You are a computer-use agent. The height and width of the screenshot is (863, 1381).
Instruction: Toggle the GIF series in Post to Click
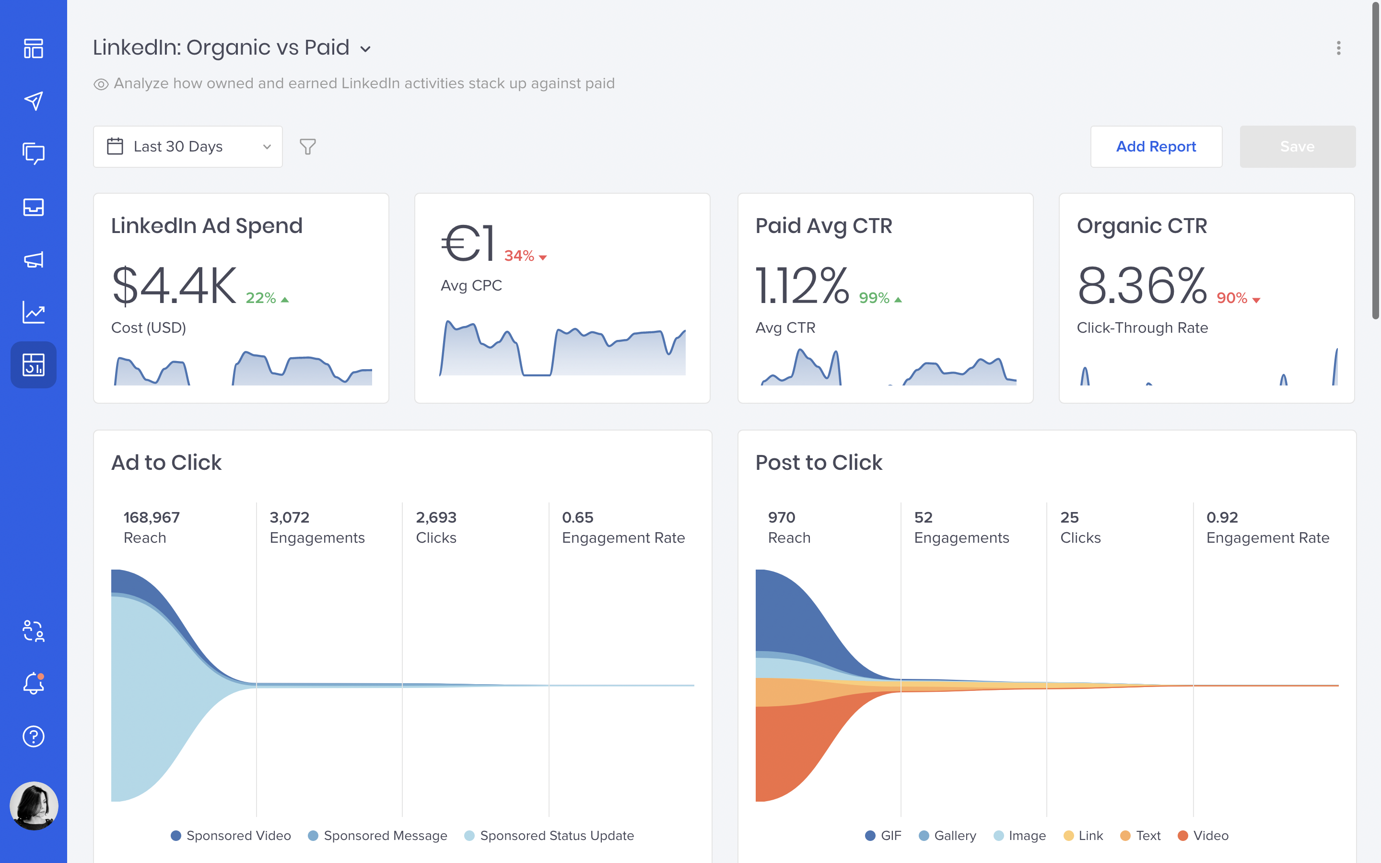[x=883, y=835]
